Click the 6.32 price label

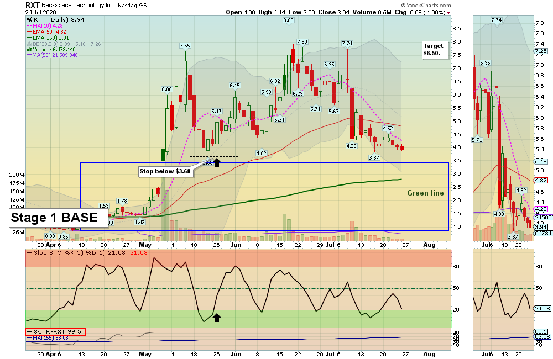(x=275, y=81)
